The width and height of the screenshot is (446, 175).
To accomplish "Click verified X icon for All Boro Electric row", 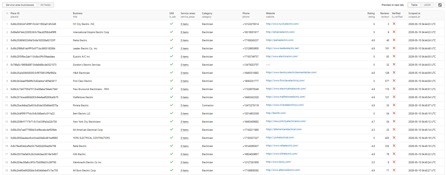I will click(394, 170).
